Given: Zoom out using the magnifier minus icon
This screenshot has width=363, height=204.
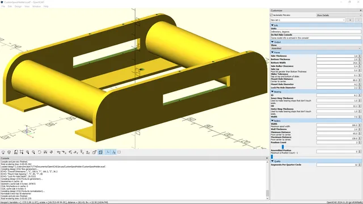Looking at the screenshot, I should coord(33,152).
